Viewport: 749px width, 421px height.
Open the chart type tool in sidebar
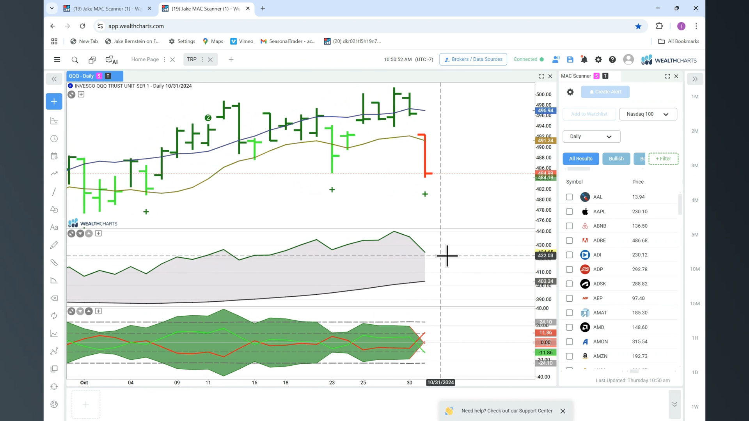pyautogui.click(x=54, y=121)
